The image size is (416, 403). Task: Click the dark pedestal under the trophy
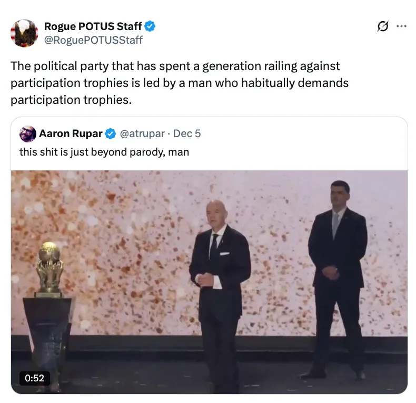(x=48, y=340)
